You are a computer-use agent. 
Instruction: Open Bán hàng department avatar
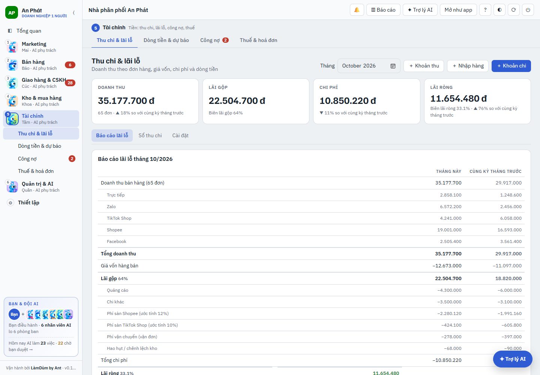click(12, 64)
